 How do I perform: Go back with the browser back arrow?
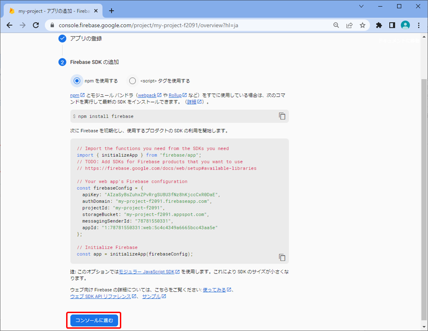10,25
